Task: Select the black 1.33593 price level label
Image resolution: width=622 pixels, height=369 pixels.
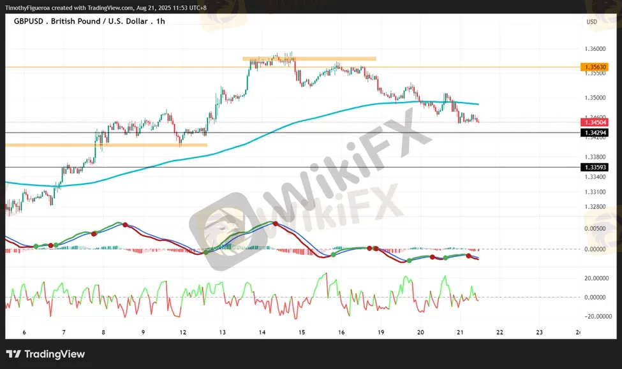Action: point(593,167)
